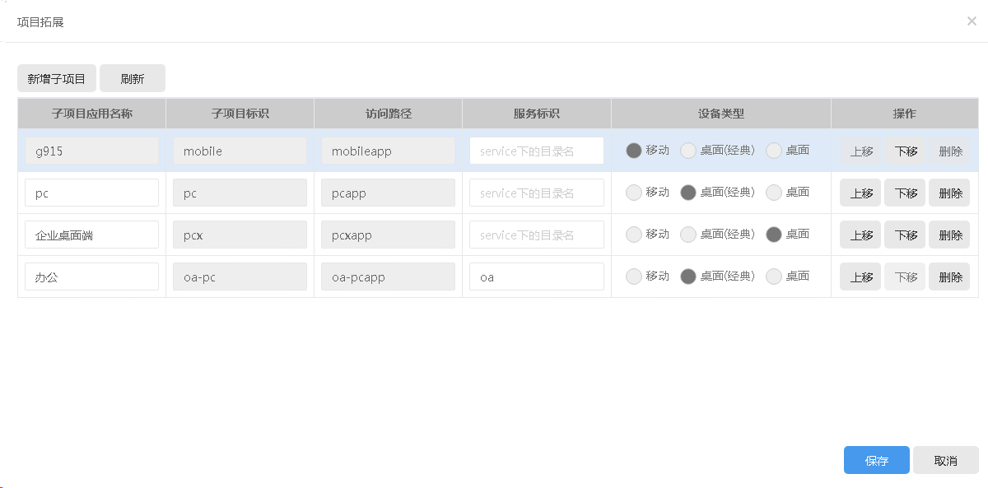Move the 企业桌面端 row down with 下移
The width and height of the screenshot is (988, 488).
[x=905, y=235]
